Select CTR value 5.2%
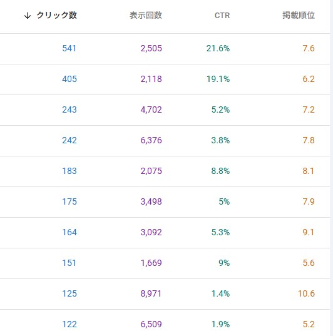Viewport: 333px width, 336px height. point(220,109)
